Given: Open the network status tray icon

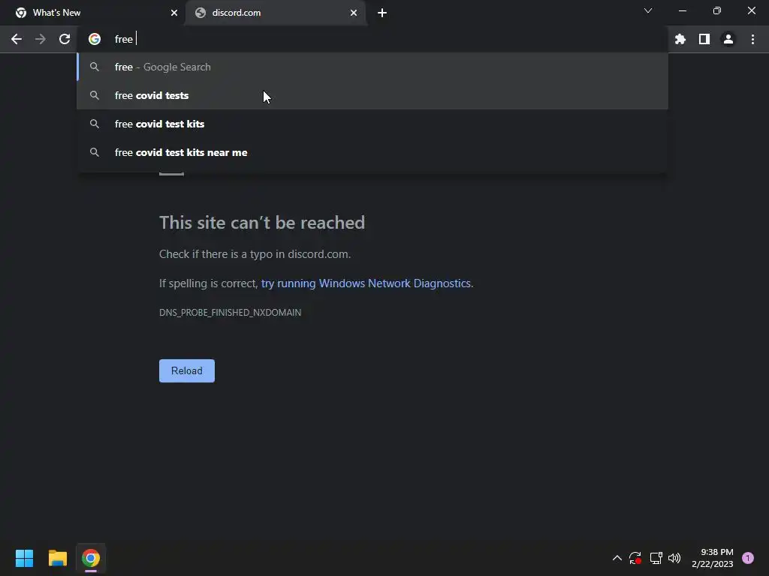Looking at the screenshot, I should pyautogui.click(x=656, y=558).
